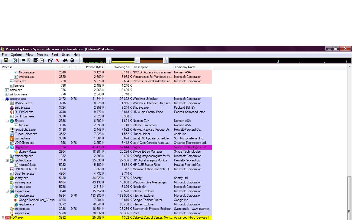Screen dimensions: 352x220
Task: Click the spotify.exe process icon
Action: tap(12, 178)
